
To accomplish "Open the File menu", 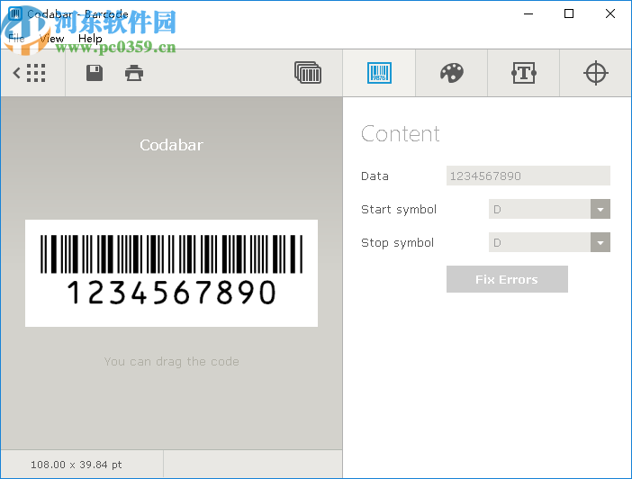I will click(16, 39).
